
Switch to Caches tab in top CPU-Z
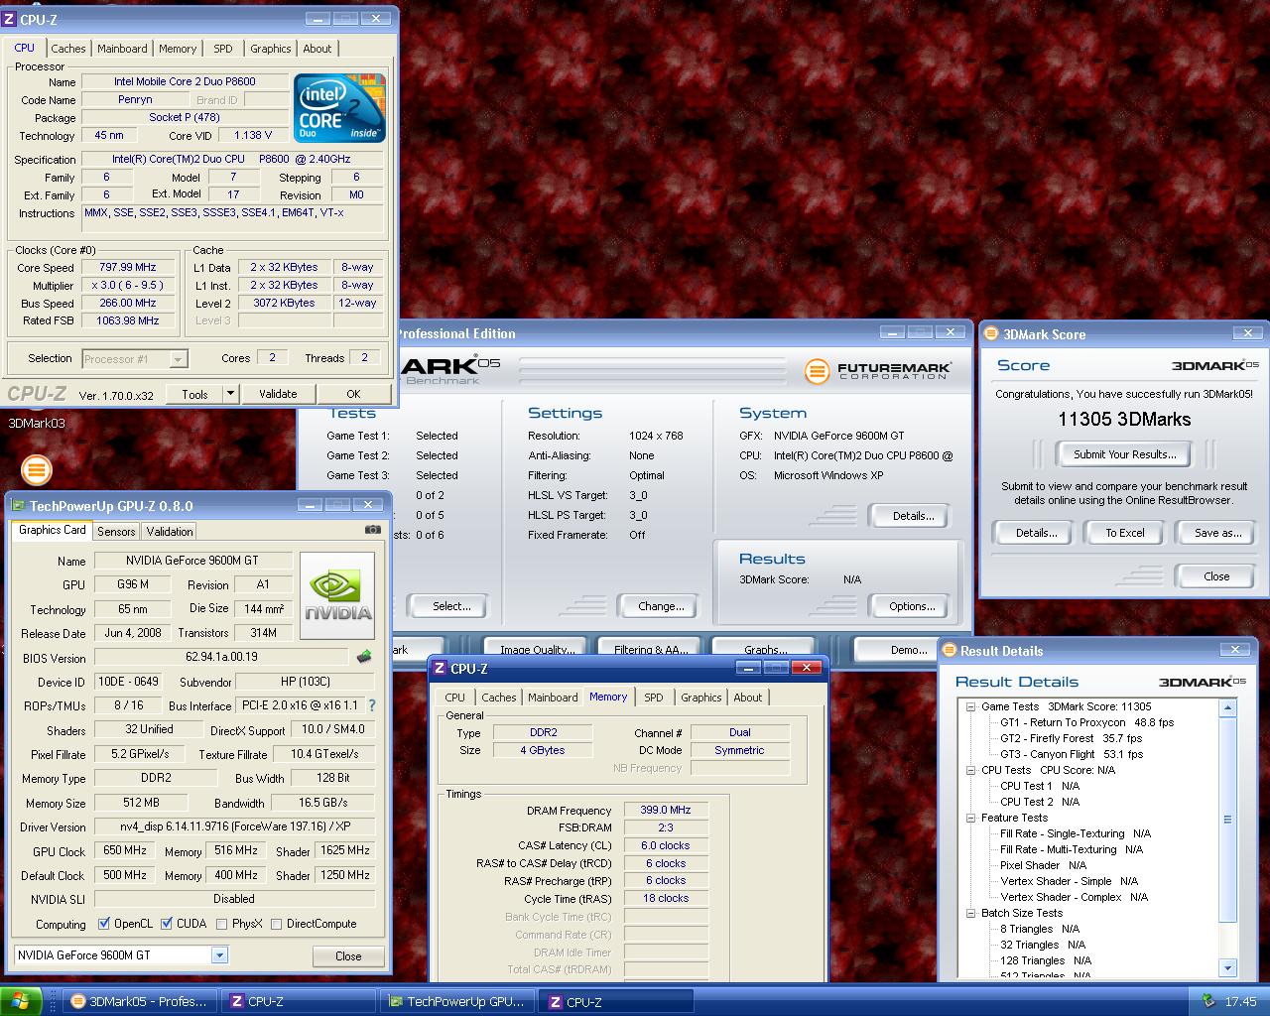coord(68,49)
